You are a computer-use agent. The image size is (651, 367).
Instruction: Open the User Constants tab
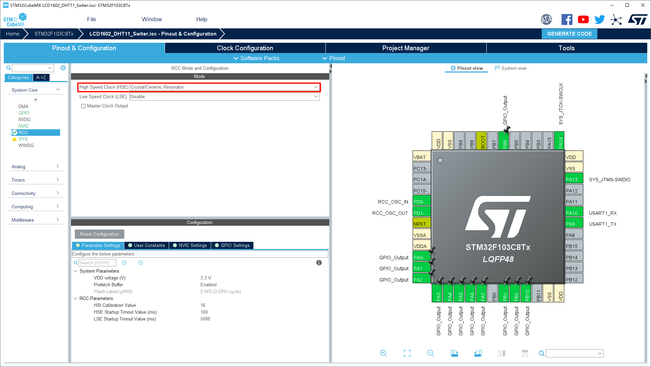tap(147, 245)
